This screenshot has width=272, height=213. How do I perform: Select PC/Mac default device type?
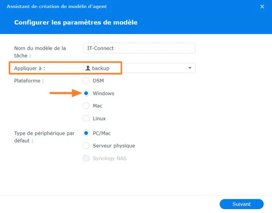point(86,133)
